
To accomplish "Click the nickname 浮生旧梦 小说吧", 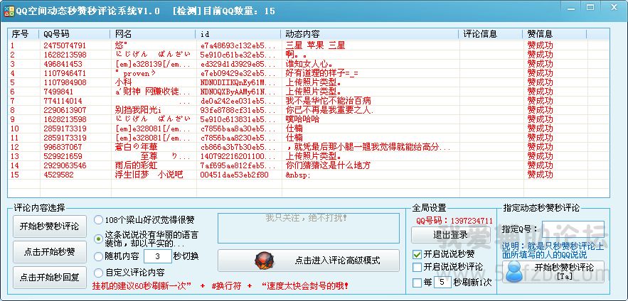I will pos(149,175).
